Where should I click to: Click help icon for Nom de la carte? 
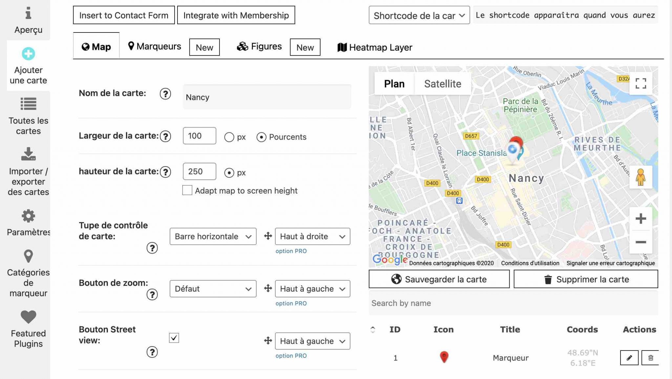[x=165, y=94]
